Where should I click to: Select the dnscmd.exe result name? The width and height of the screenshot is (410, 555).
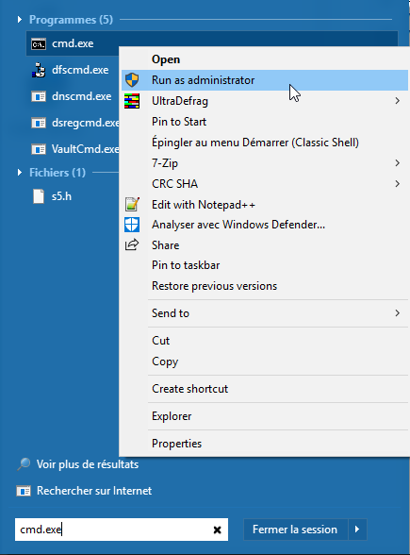pos(82,96)
